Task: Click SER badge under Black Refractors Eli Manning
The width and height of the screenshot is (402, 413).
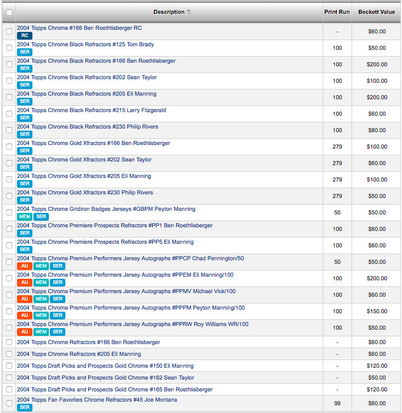Action: point(25,101)
